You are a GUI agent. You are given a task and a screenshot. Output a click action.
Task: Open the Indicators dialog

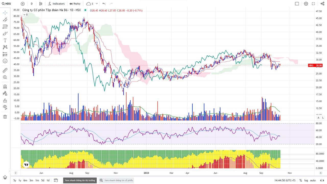56,4
